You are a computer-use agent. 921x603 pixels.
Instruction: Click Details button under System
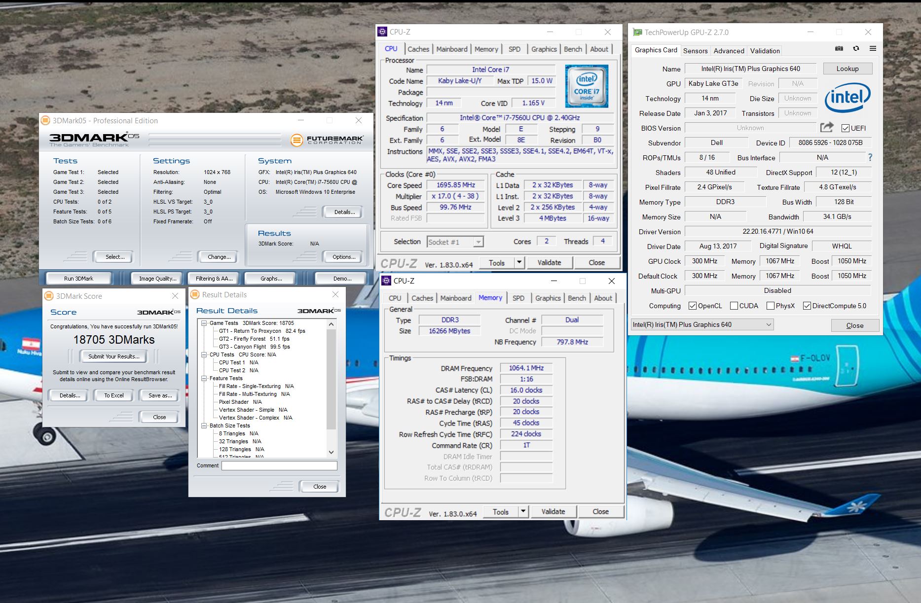pyautogui.click(x=344, y=212)
